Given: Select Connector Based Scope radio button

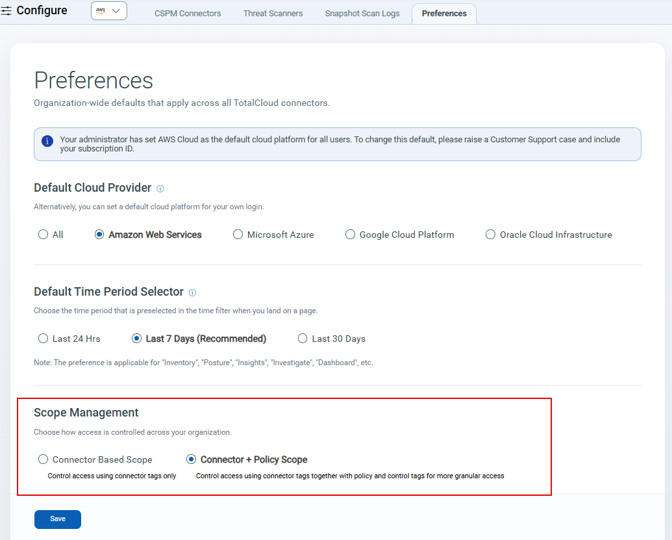Looking at the screenshot, I should coord(43,459).
